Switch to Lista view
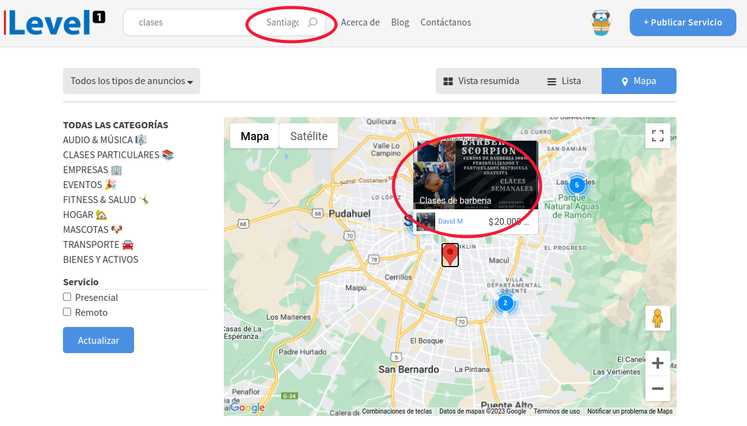747x426 pixels. tap(564, 81)
